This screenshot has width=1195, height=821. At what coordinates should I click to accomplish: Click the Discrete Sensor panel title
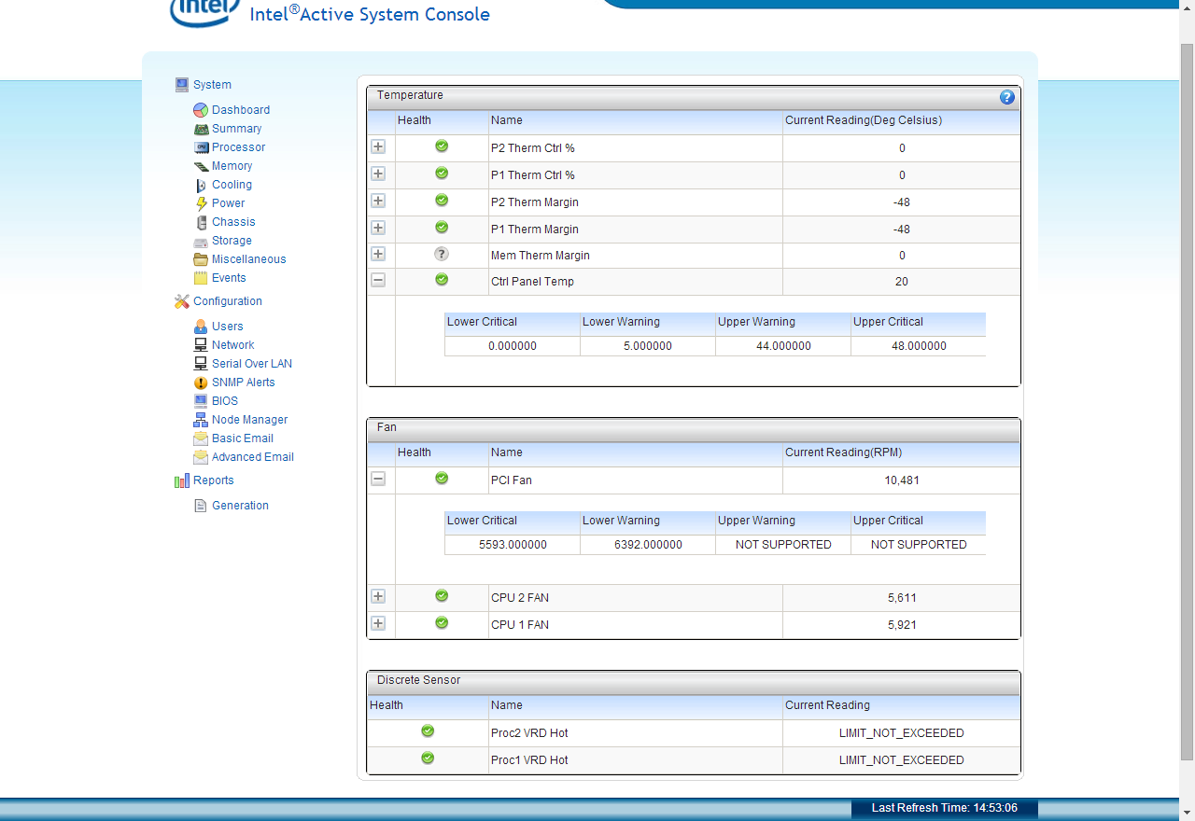(x=418, y=680)
